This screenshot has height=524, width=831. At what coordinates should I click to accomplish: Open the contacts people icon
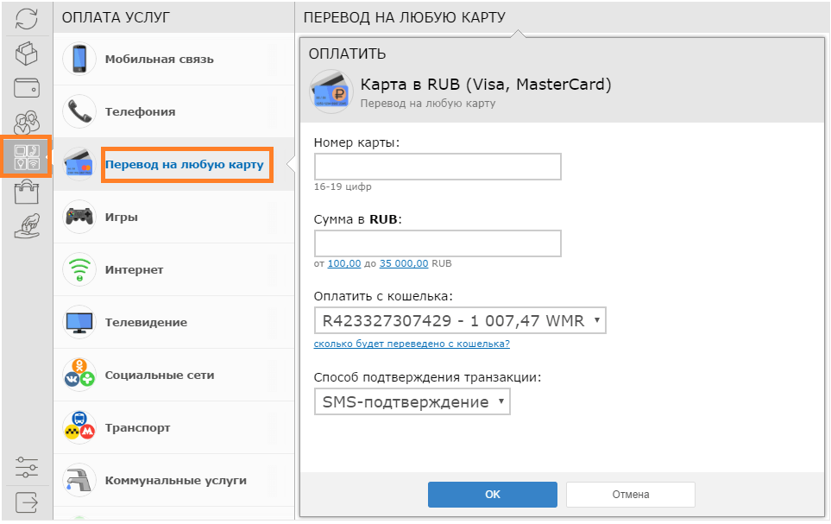(27, 123)
